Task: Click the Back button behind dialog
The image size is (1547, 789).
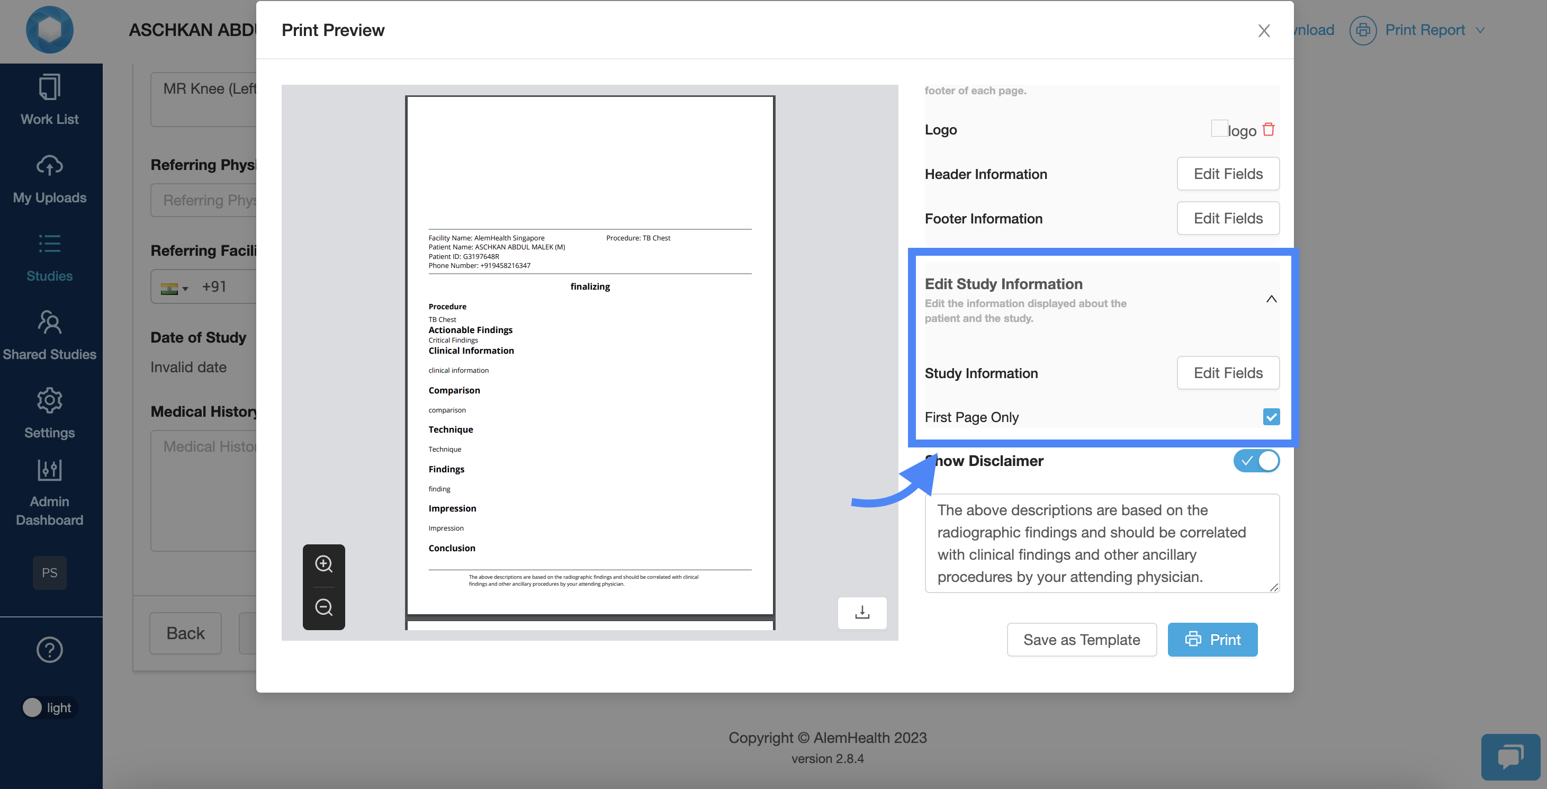Action: pos(185,633)
